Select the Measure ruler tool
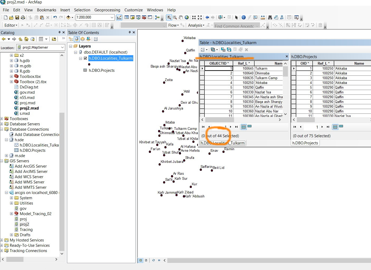Viewport: 371px width, 270px height. [x=263, y=17]
